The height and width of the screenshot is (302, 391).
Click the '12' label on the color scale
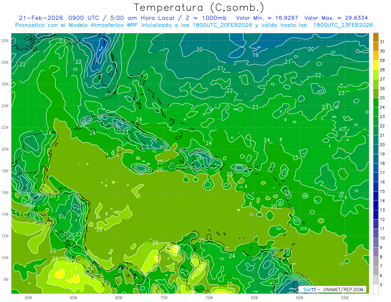[x=383, y=220]
